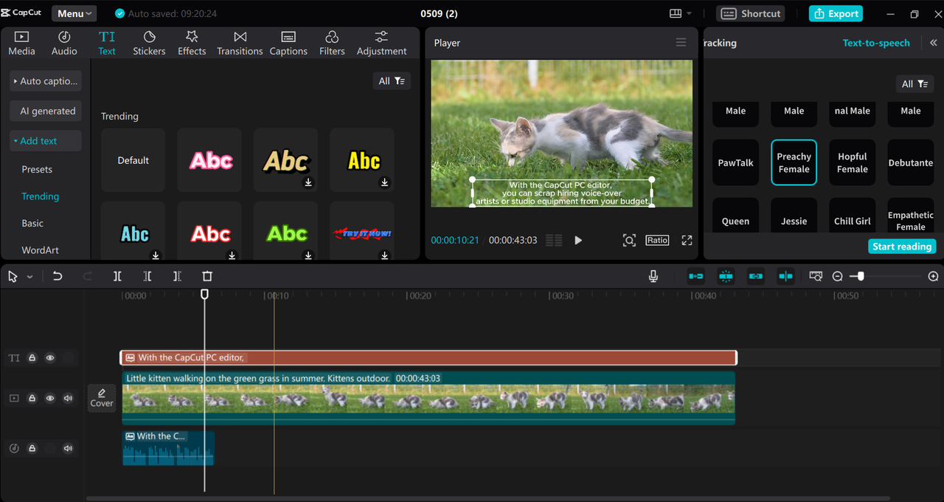Image resolution: width=944 pixels, height=502 pixels.
Task: Open the Player panel hamburger menu
Action: point(681,43)
